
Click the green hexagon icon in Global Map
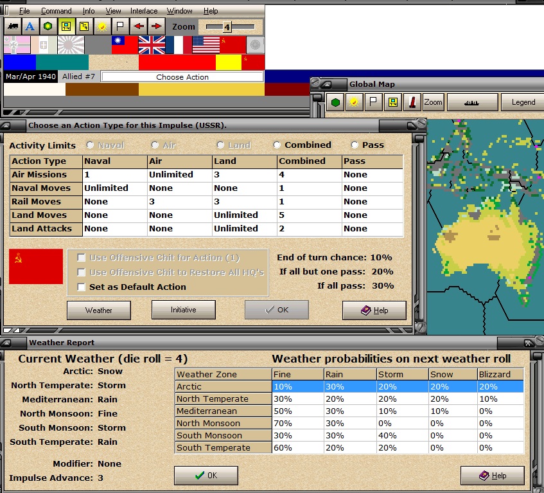pos(335,102)
